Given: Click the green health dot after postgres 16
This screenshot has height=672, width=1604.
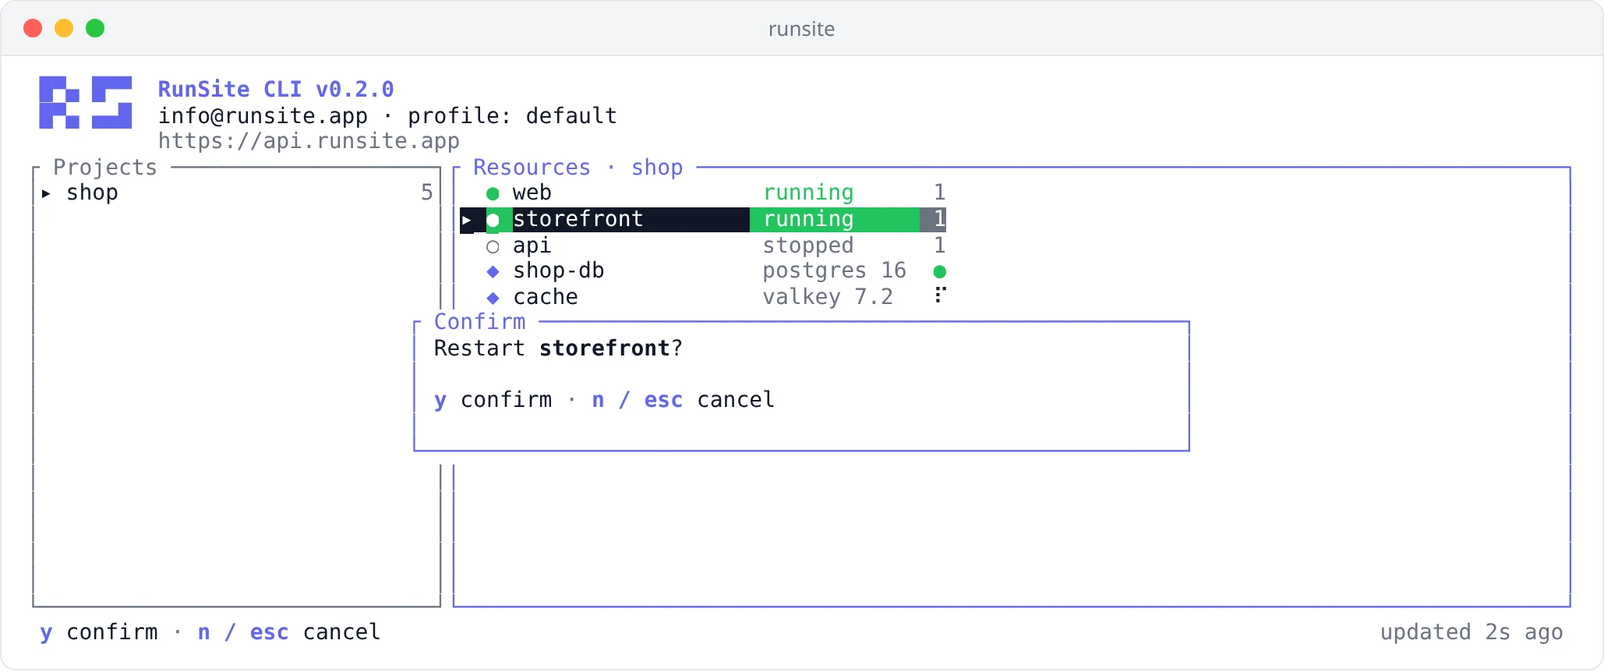Looking at the screenshot, I should click(x=940, y=271).
